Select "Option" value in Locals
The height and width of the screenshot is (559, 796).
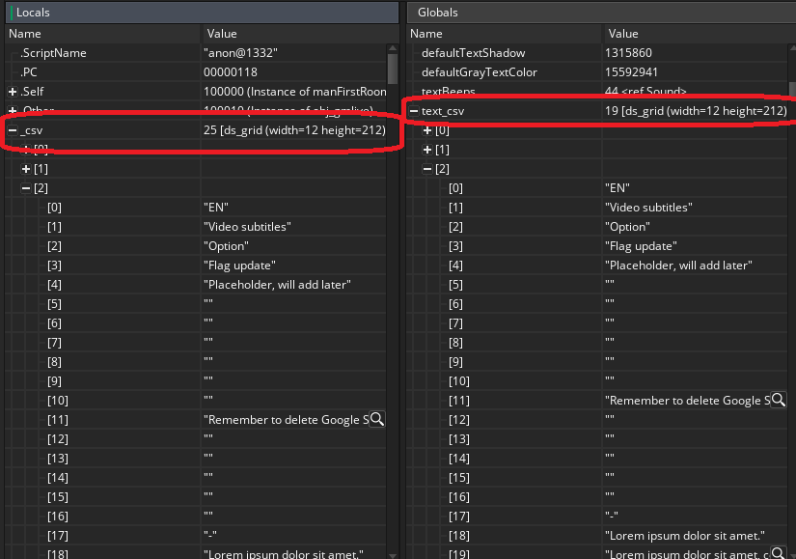[227, 246]
